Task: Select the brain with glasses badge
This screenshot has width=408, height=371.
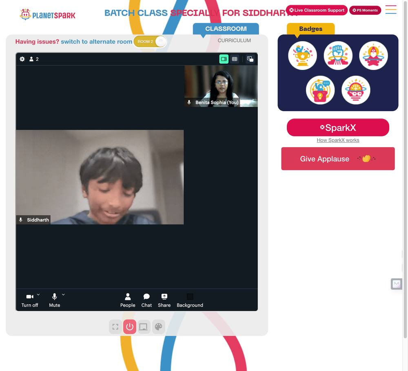Action: point(356,90)
